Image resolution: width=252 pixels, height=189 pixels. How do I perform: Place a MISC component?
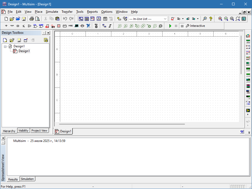(71, 26)
